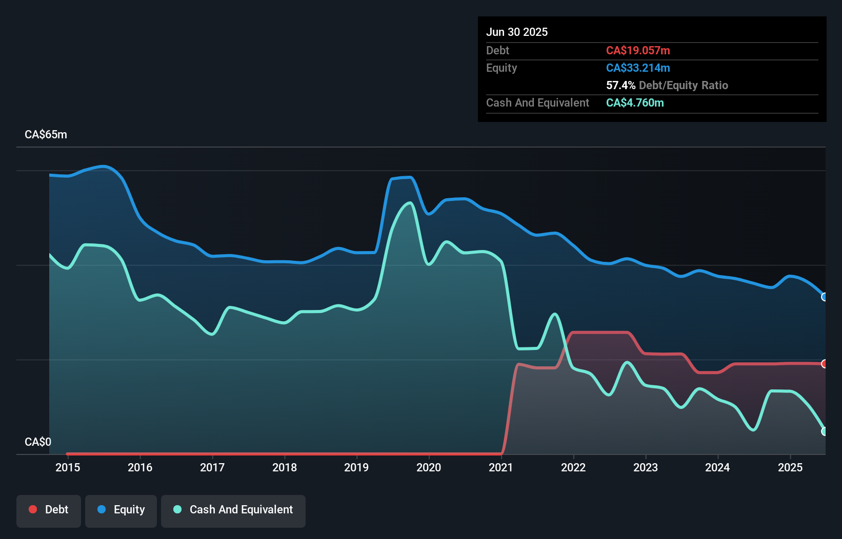Image resolution: width=842 pixels, height=539 pixels.
Task: Select the 2020 year label on the axis
Action: [x=429, y=467]
